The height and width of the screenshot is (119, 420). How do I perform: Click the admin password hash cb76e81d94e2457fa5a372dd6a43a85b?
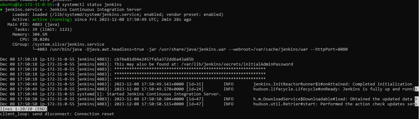pyautogui.click(x=154, y=59)
